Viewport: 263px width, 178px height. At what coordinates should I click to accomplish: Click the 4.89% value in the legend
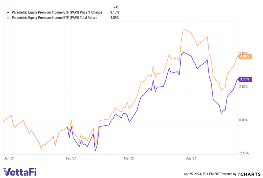click(x=115, y=17)
